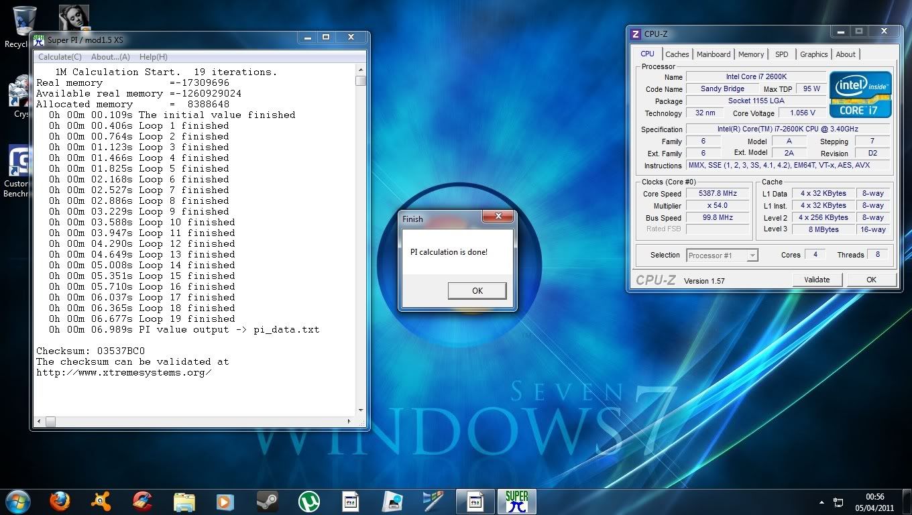Open Steam from the taskbar
This screenshot has height=515, width=912.
click(x=268, y=501)
